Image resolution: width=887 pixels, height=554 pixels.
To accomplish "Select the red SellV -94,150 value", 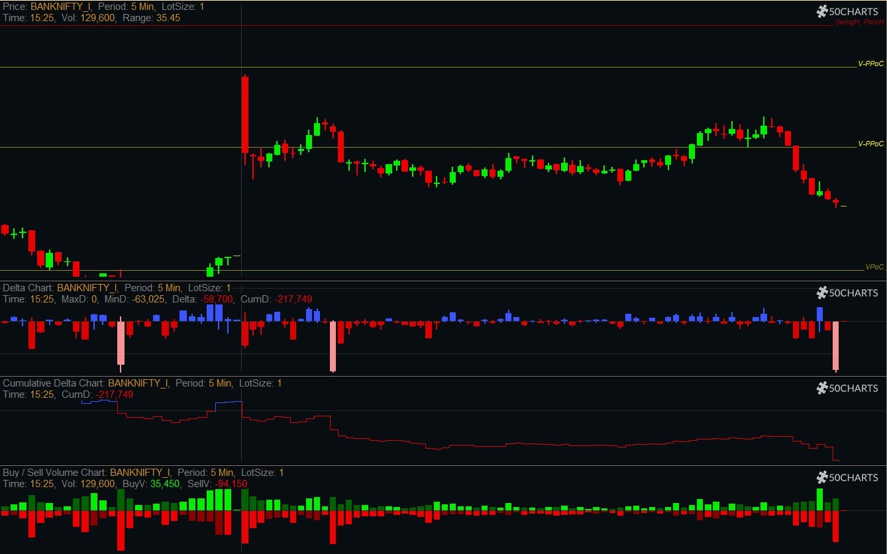I will pos(231,484).
